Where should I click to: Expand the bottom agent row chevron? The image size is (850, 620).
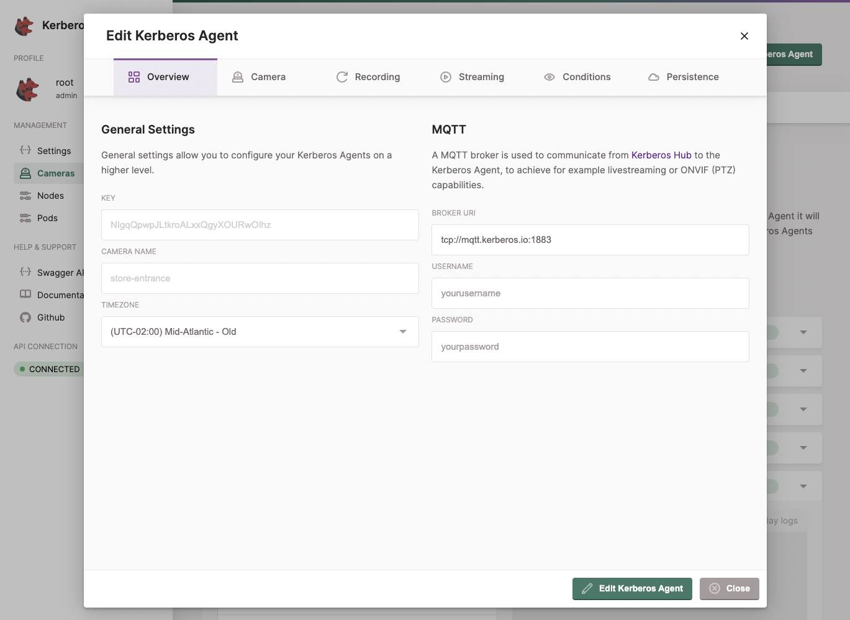point(803,485)
